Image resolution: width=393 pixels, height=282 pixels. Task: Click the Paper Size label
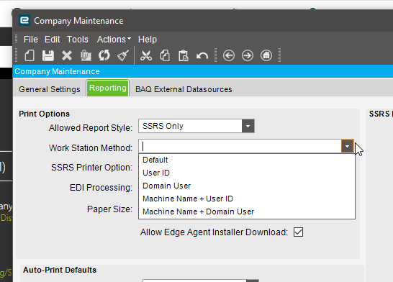109,209
